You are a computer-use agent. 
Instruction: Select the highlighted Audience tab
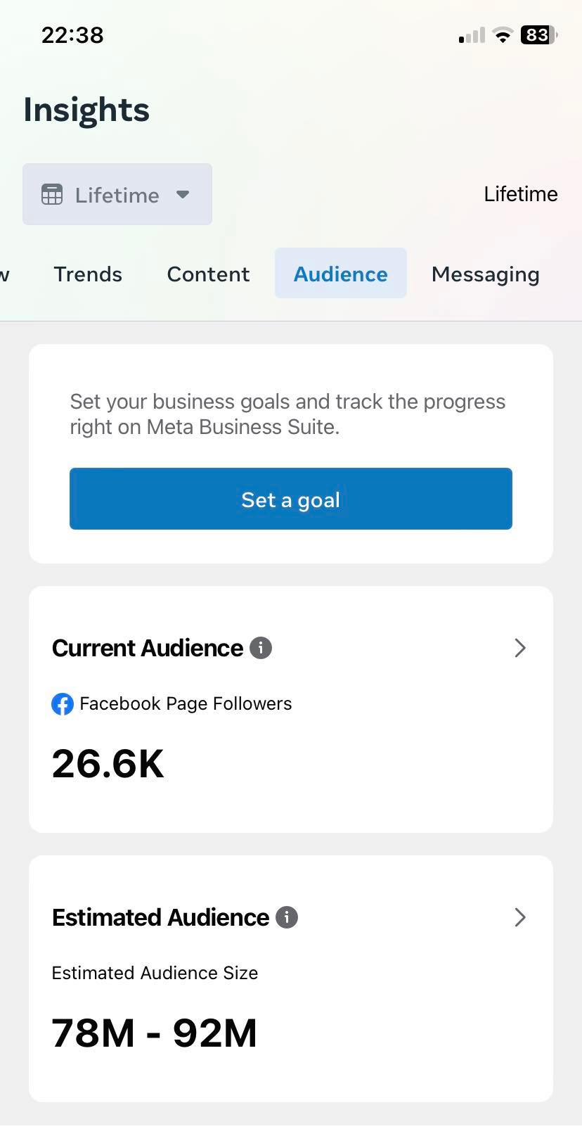click(341, 274)
